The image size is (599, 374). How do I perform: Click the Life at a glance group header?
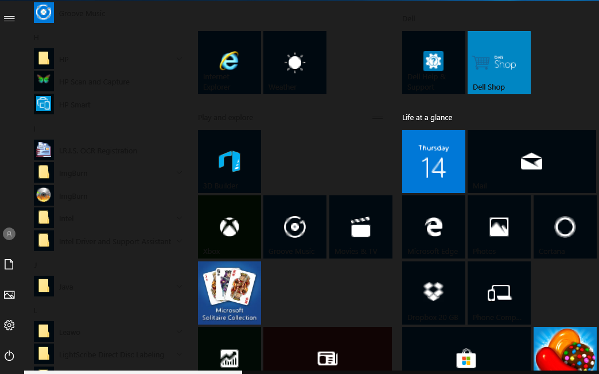[427, 117]
